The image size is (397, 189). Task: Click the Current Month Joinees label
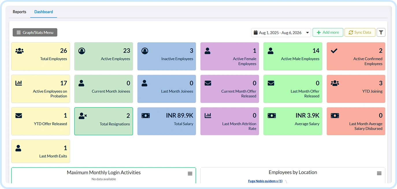click(111, 91)
